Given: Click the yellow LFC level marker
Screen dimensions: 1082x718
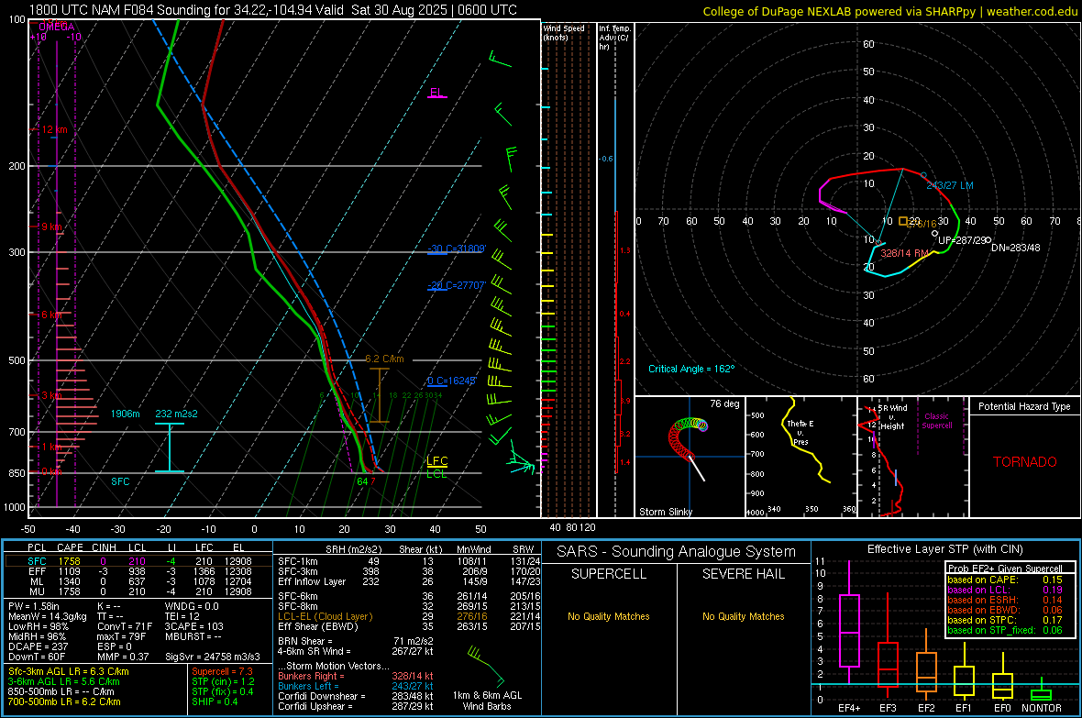Looking at the screenshot, I should pos(436,460).
